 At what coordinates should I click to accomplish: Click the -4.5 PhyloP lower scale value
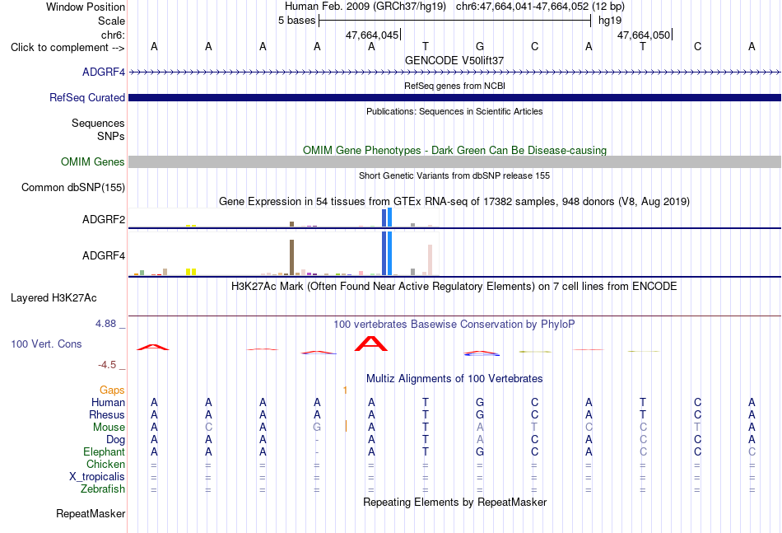[107, 365]
